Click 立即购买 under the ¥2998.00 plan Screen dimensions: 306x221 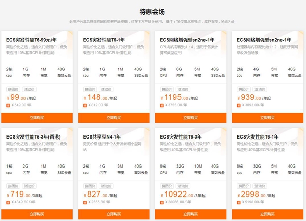point(268,214)
